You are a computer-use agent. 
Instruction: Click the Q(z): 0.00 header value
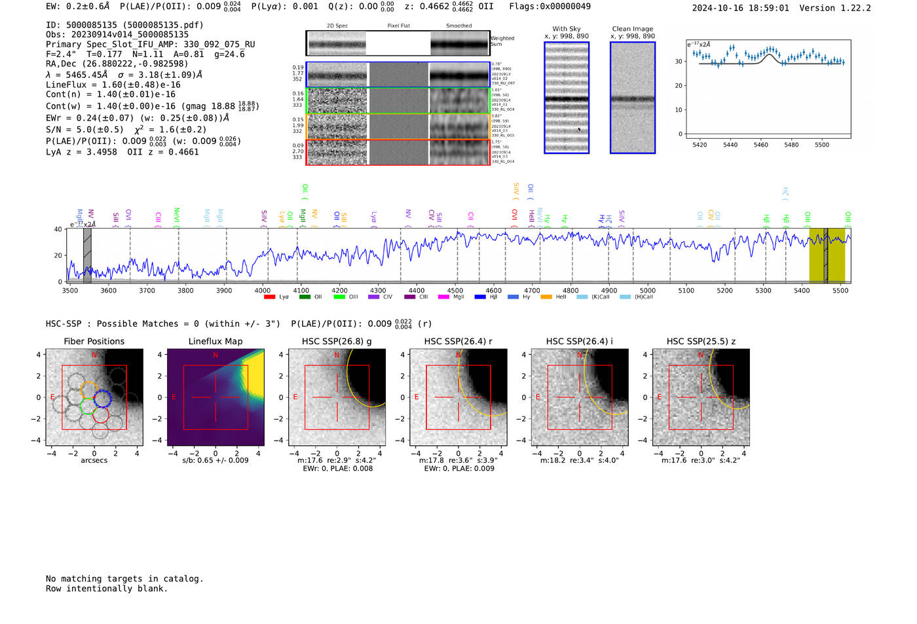coord(361,7)
